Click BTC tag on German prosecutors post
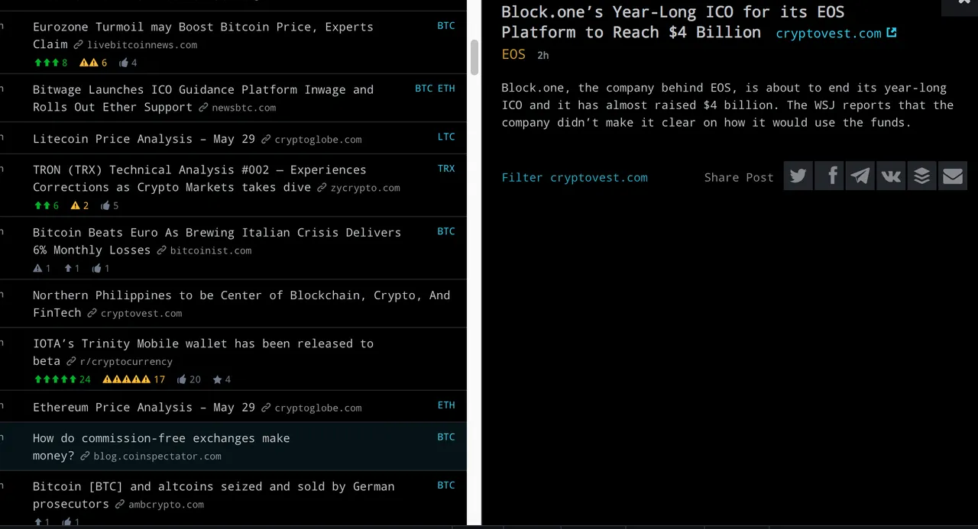This screenshot has width=978, height=529. [446, 485]
